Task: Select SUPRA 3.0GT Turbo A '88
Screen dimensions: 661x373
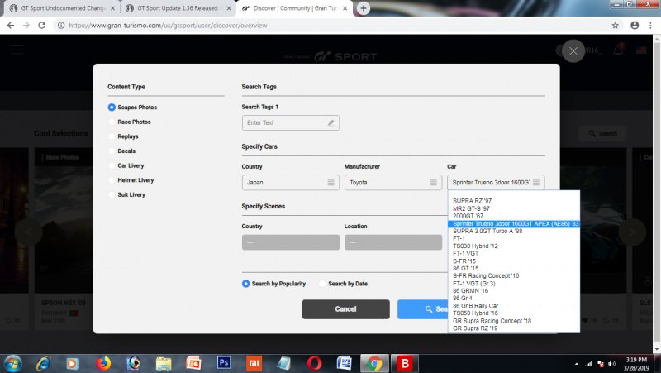Action: tap(514, 231)
